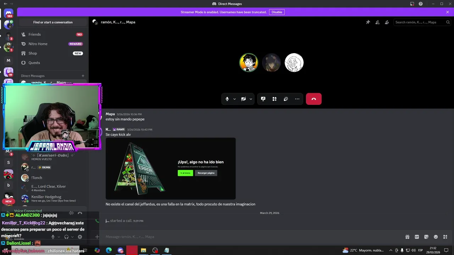Open the RKMN tagged direct message

(52, 167)
